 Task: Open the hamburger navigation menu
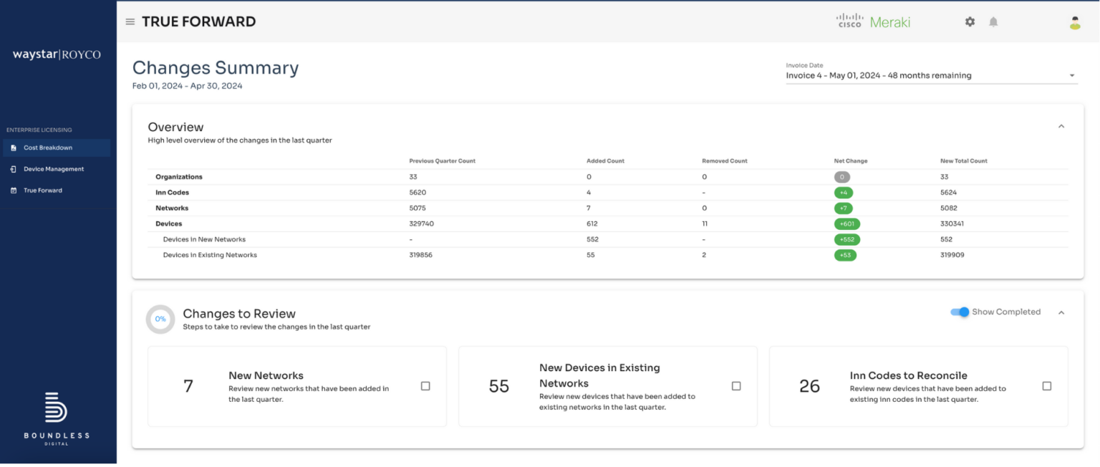(x=130, y=21)
